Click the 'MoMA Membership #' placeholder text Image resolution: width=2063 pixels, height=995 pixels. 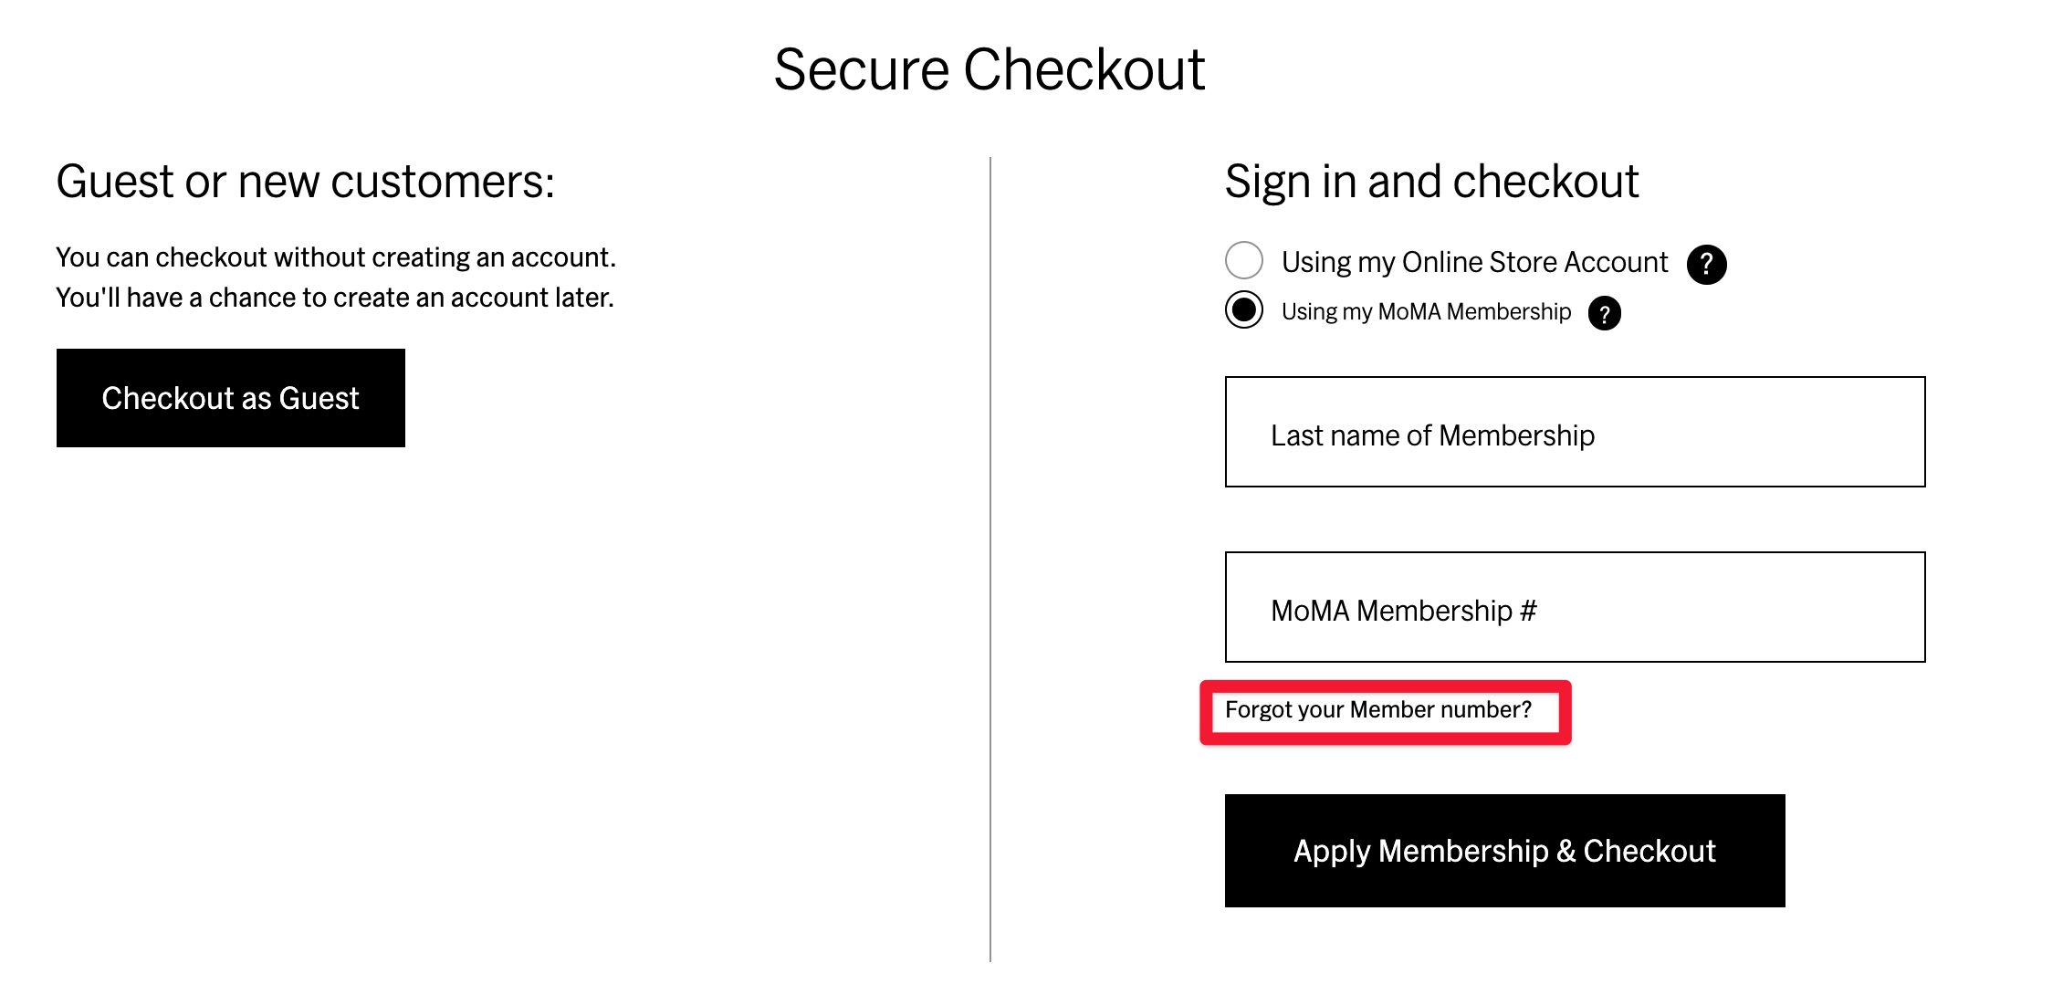point(1404,611)
